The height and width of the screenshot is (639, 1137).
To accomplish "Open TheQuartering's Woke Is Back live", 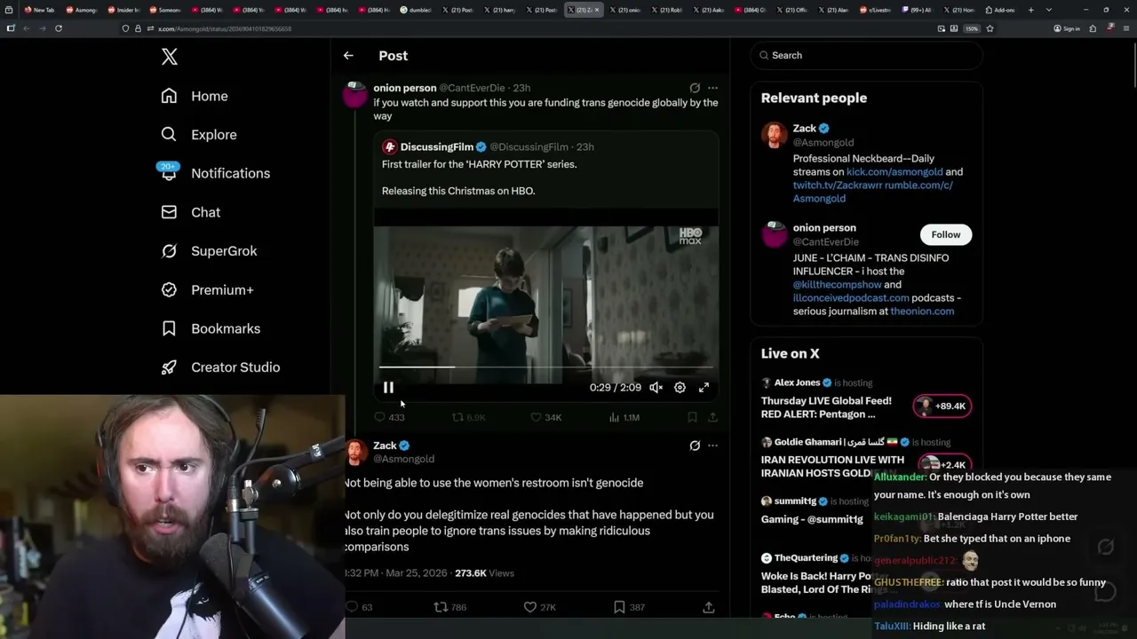I will click(818, 582).
